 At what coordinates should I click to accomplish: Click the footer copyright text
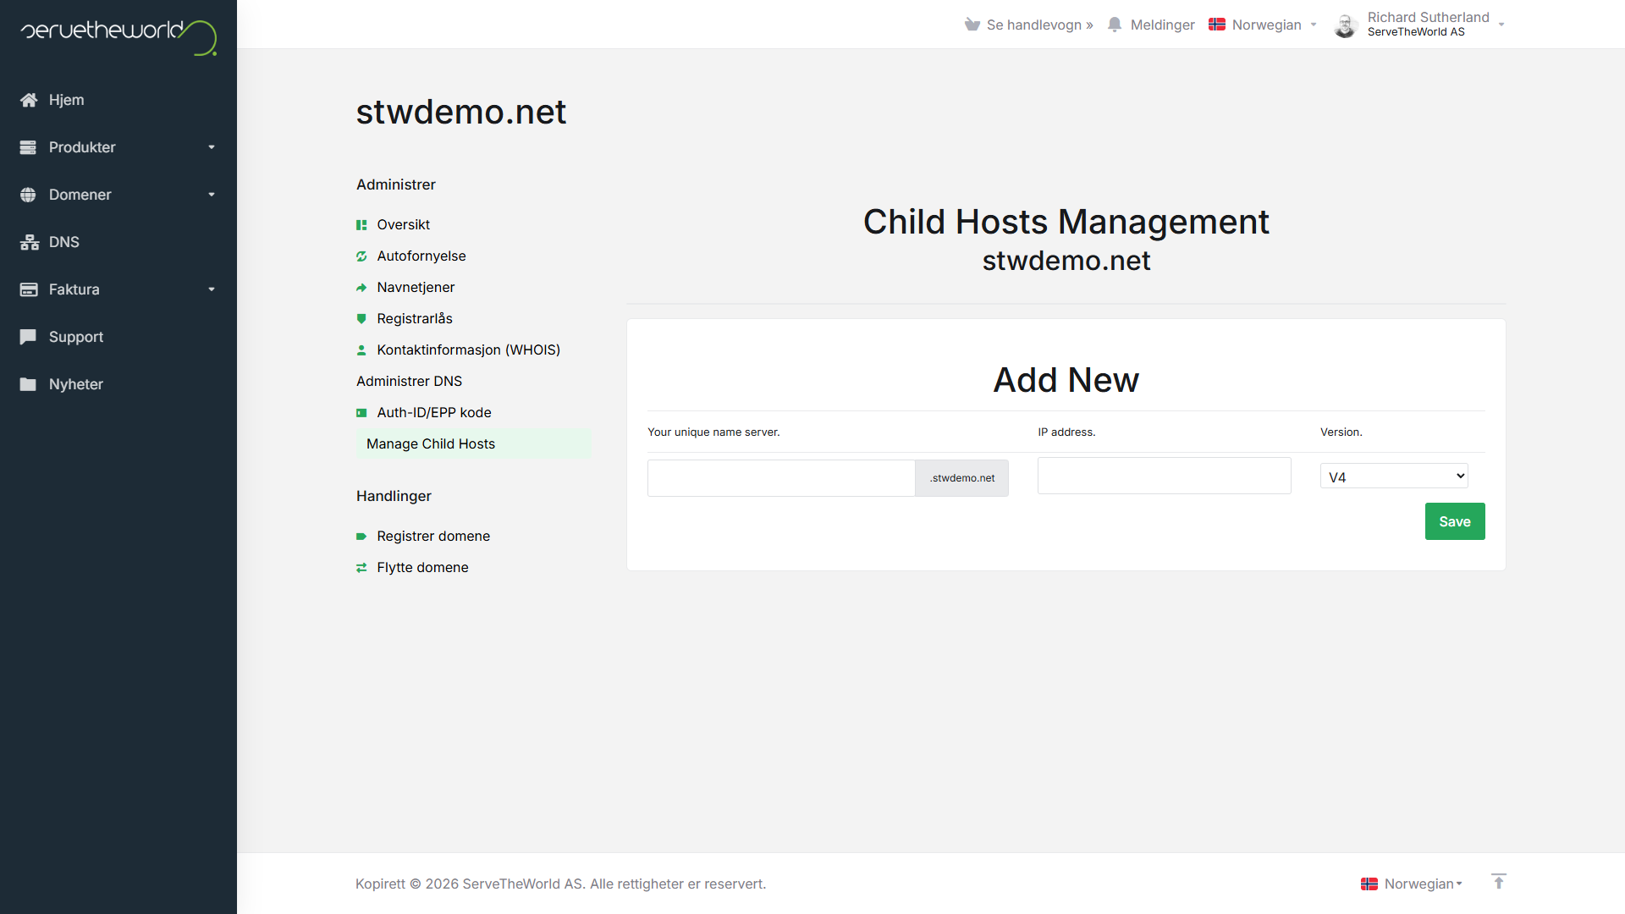(x=560, y=884)
